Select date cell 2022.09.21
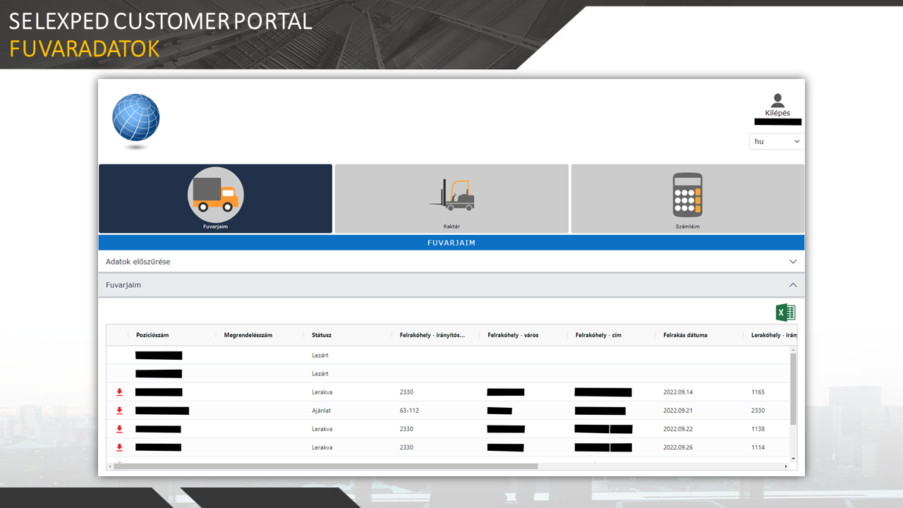The height and width of the screenshot is (508, 903). click(678, 411)
